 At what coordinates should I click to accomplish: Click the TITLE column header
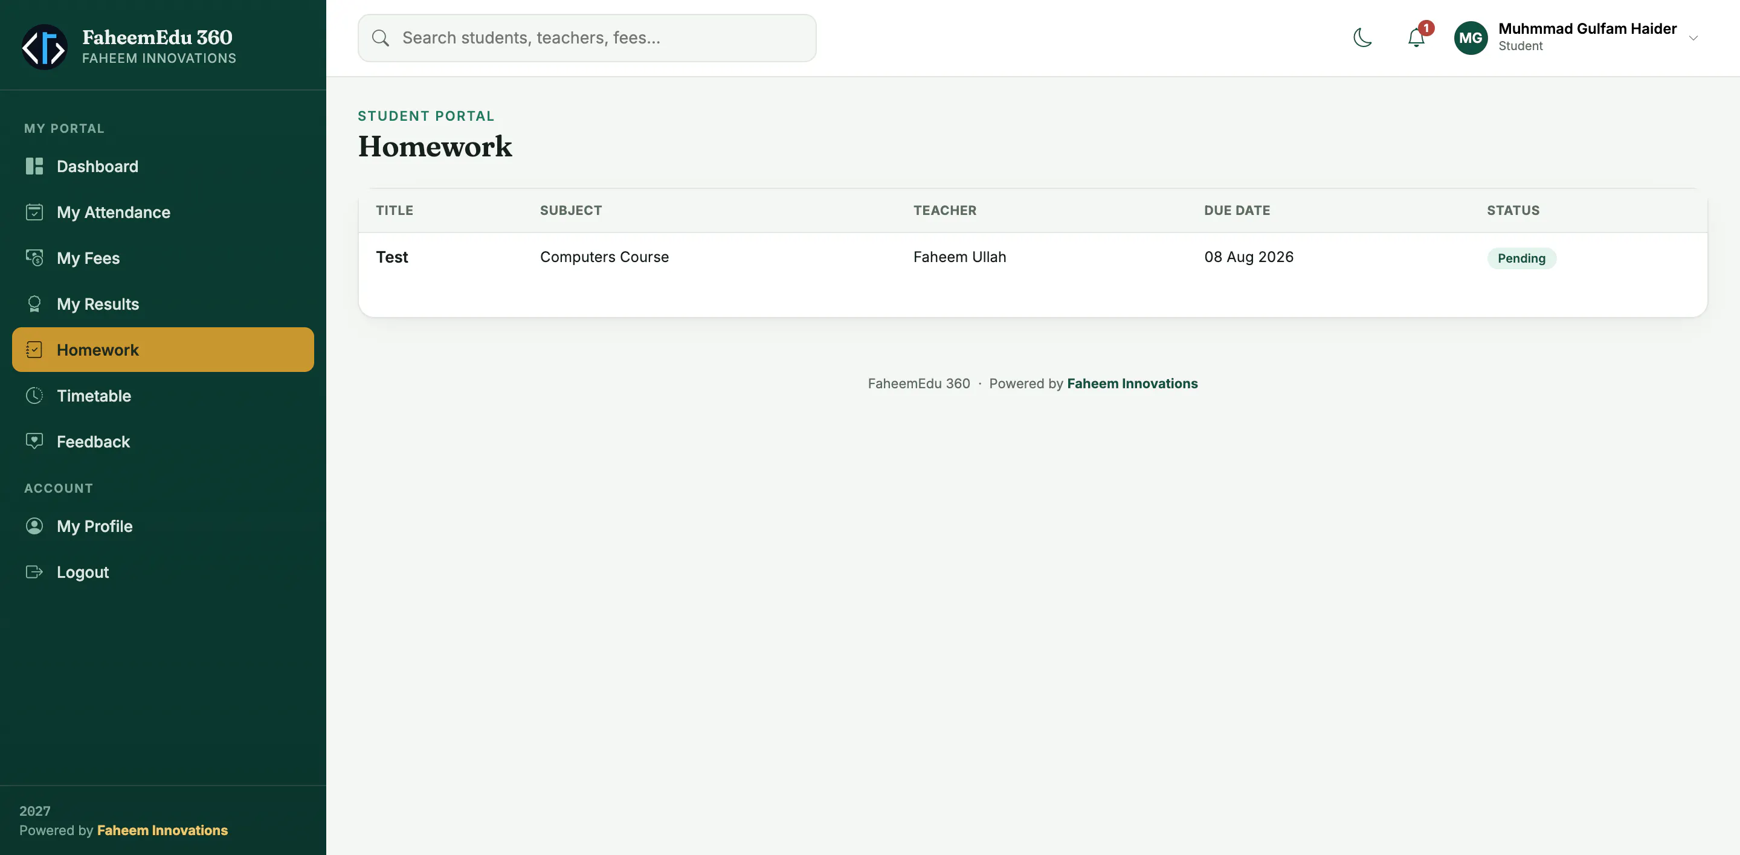[395, 211]
